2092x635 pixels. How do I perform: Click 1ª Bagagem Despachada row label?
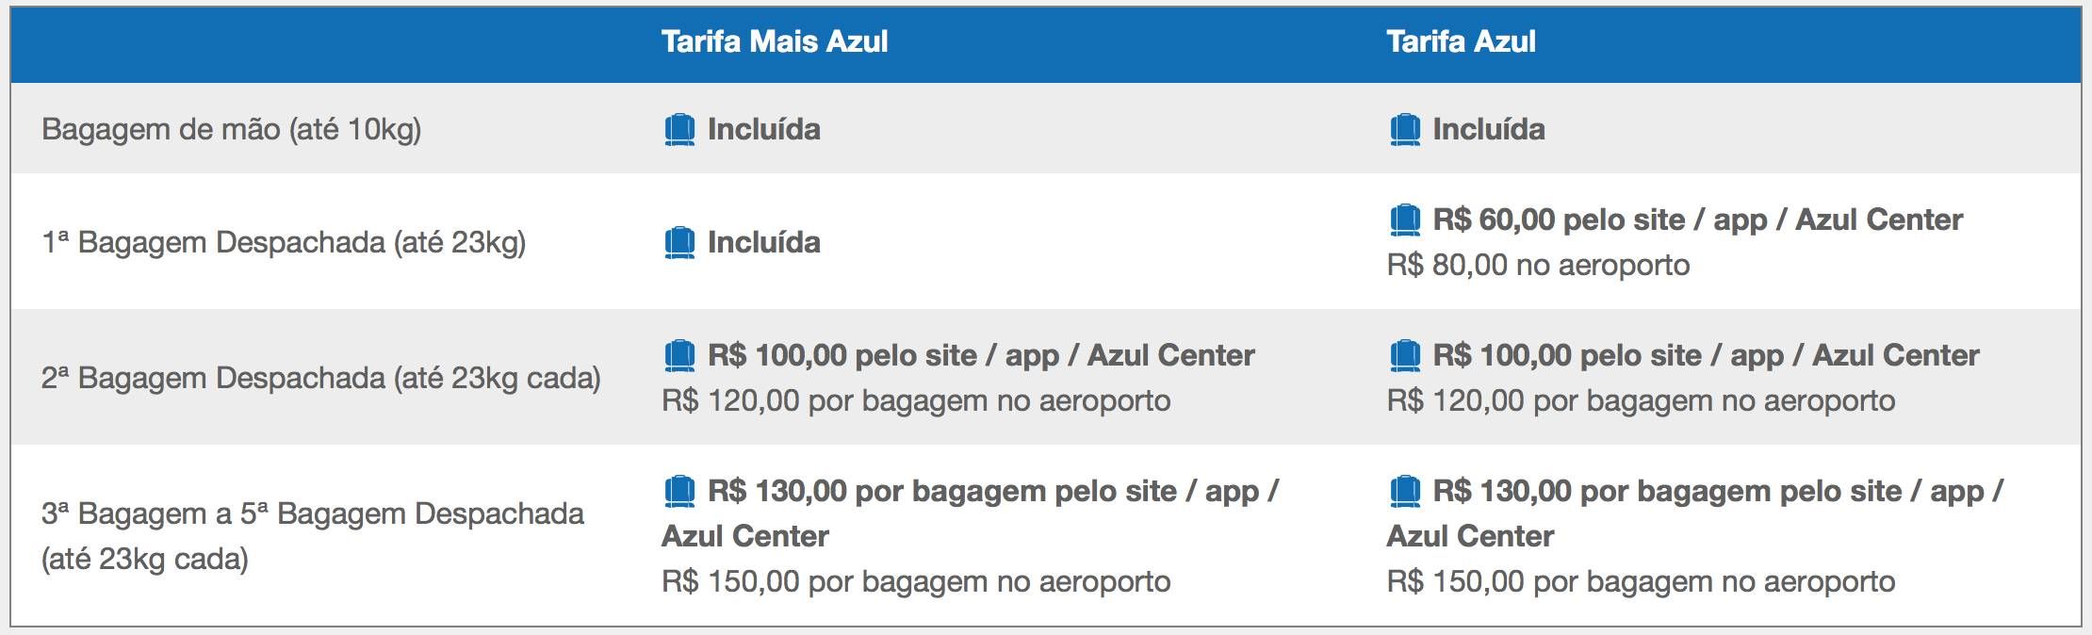pos(284,242)
